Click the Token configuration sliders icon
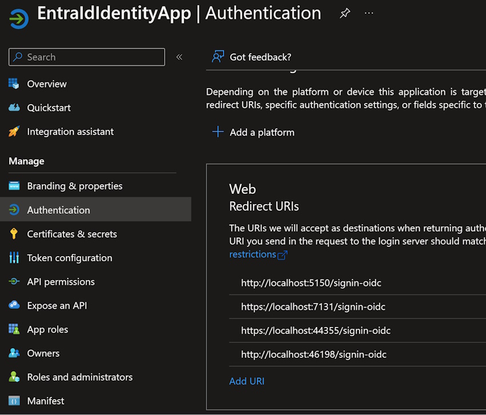 click(x=14, y=258)
